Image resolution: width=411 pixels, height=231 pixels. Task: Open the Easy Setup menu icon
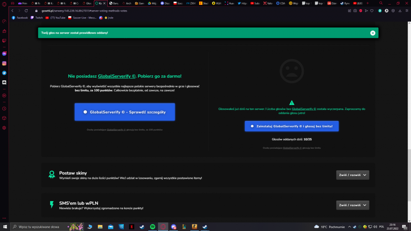tap(407, 11)
